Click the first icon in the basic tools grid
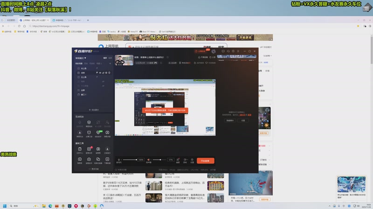The height and width of the screenshot is (209, 373). pos(80,149)
